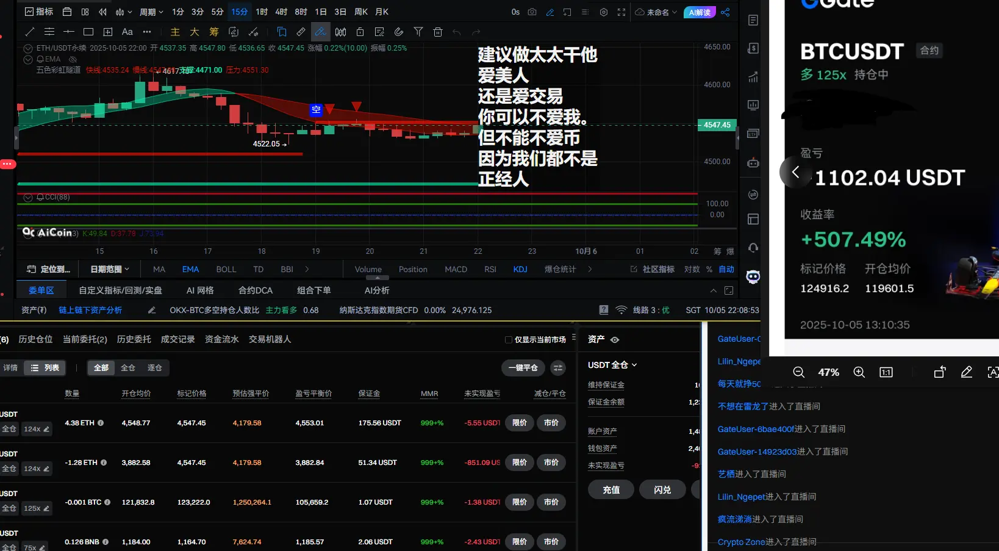The width and height of the screenshot is (999, 551).
Task: Pick the rectangle shape drawing tool
Action: click(x=88, y=32)
